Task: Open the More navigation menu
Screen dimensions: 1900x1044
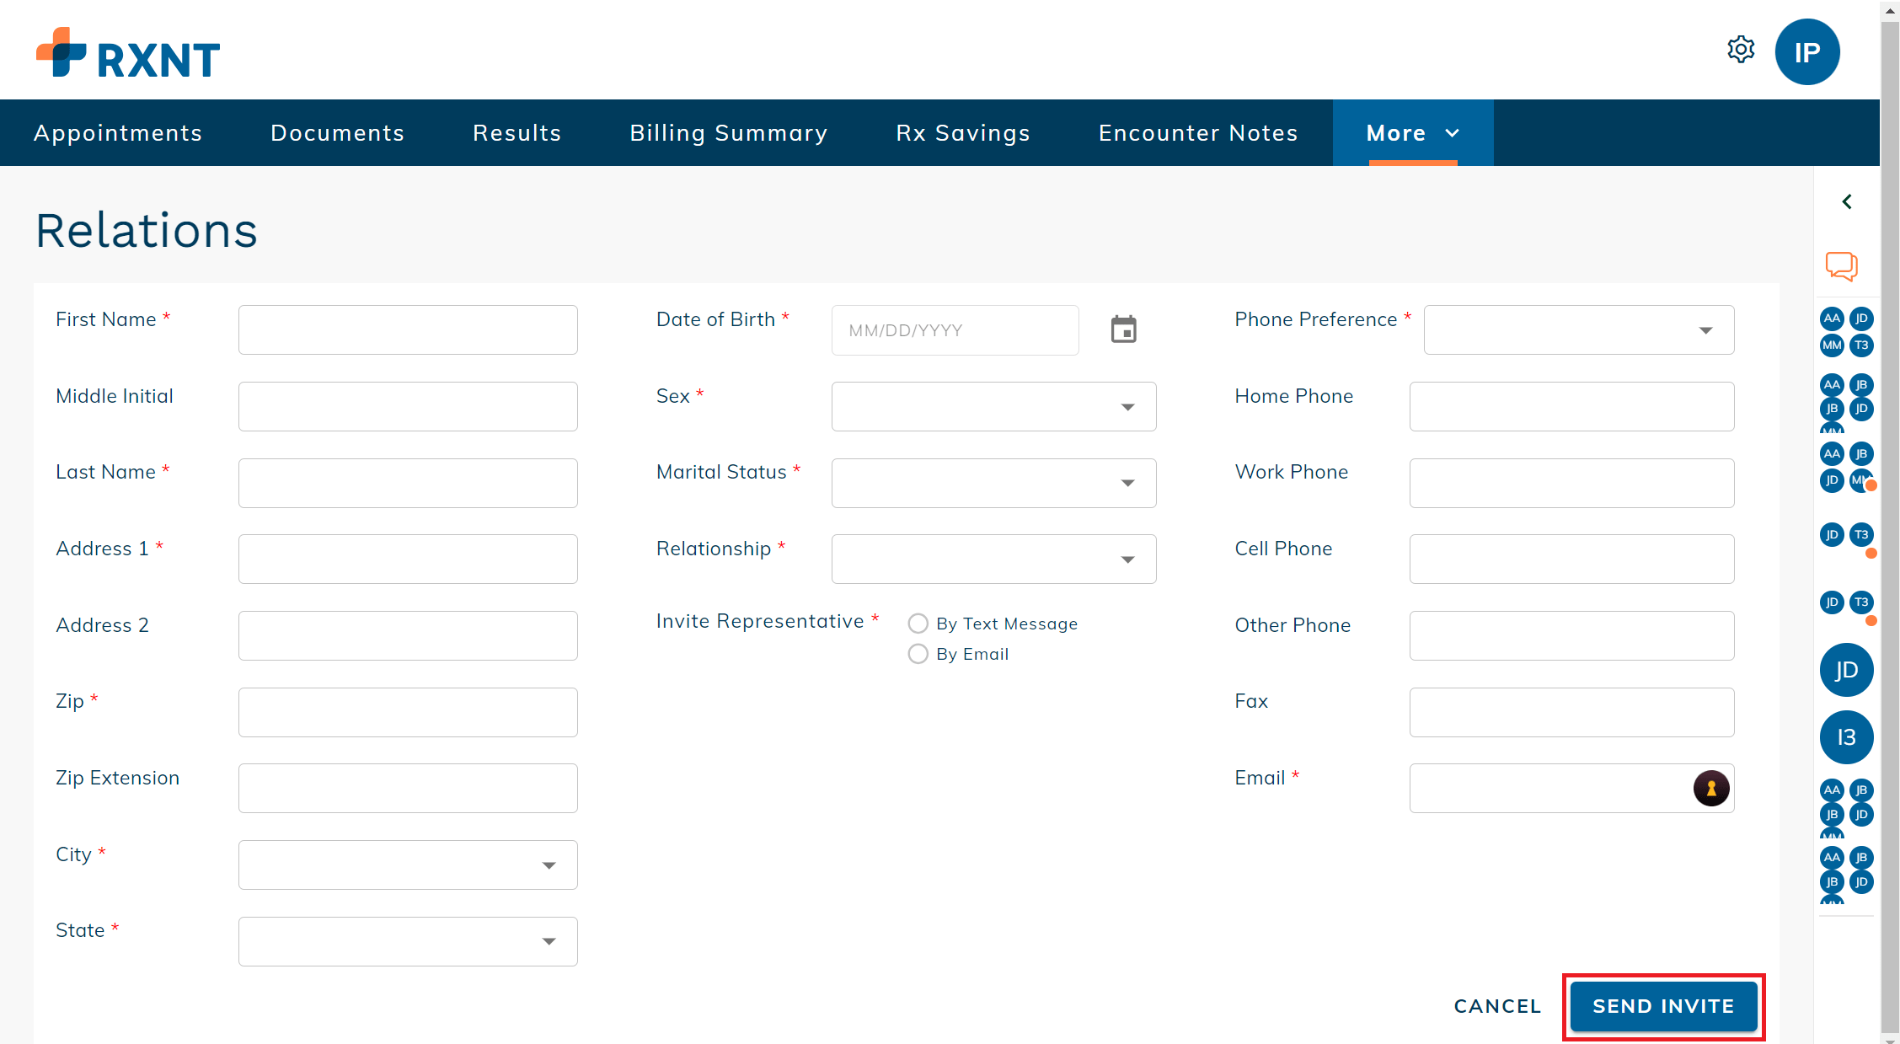Action: point(1412,133)
